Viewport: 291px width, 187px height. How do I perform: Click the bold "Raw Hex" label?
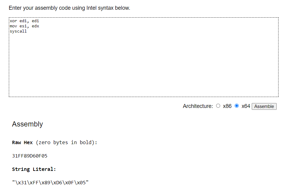22,142
